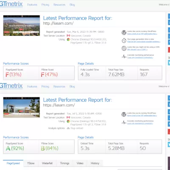Click 'Vancouver, Canada' in the July 2022 report
Viewport: 170px width, 170px height.
[80, 117]
